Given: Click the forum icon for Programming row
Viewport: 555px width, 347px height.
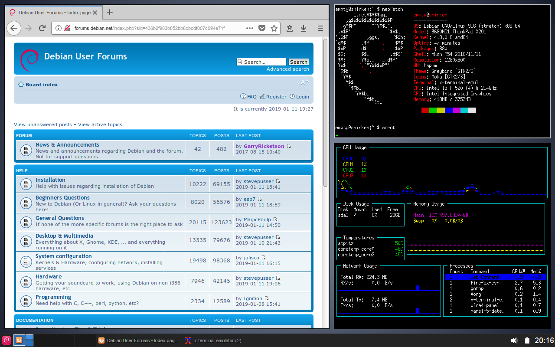Looking at the screenshot, I should coord(26,300).
